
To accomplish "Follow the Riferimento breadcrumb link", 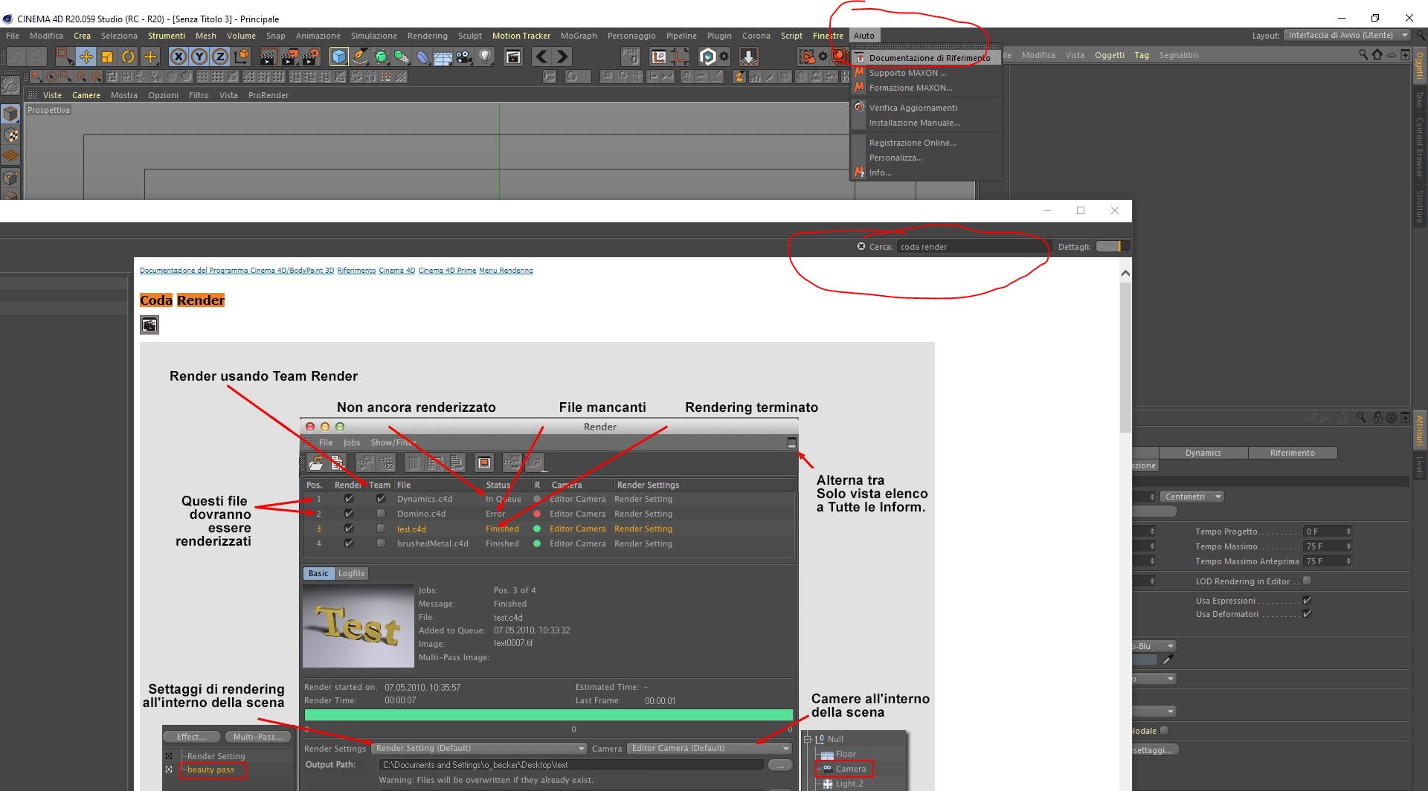I will [x=356, y=271].
